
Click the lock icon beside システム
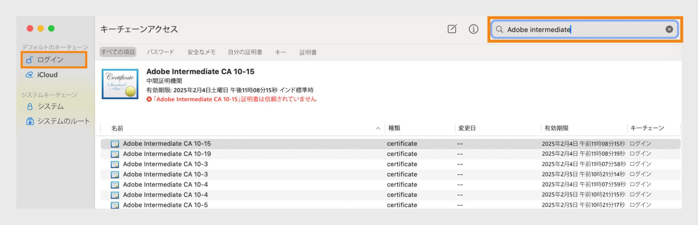click(30, 107)
